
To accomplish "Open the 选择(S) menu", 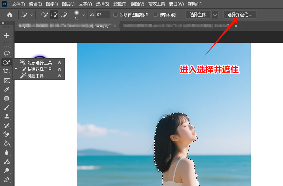I will click(x=102, y=4).
